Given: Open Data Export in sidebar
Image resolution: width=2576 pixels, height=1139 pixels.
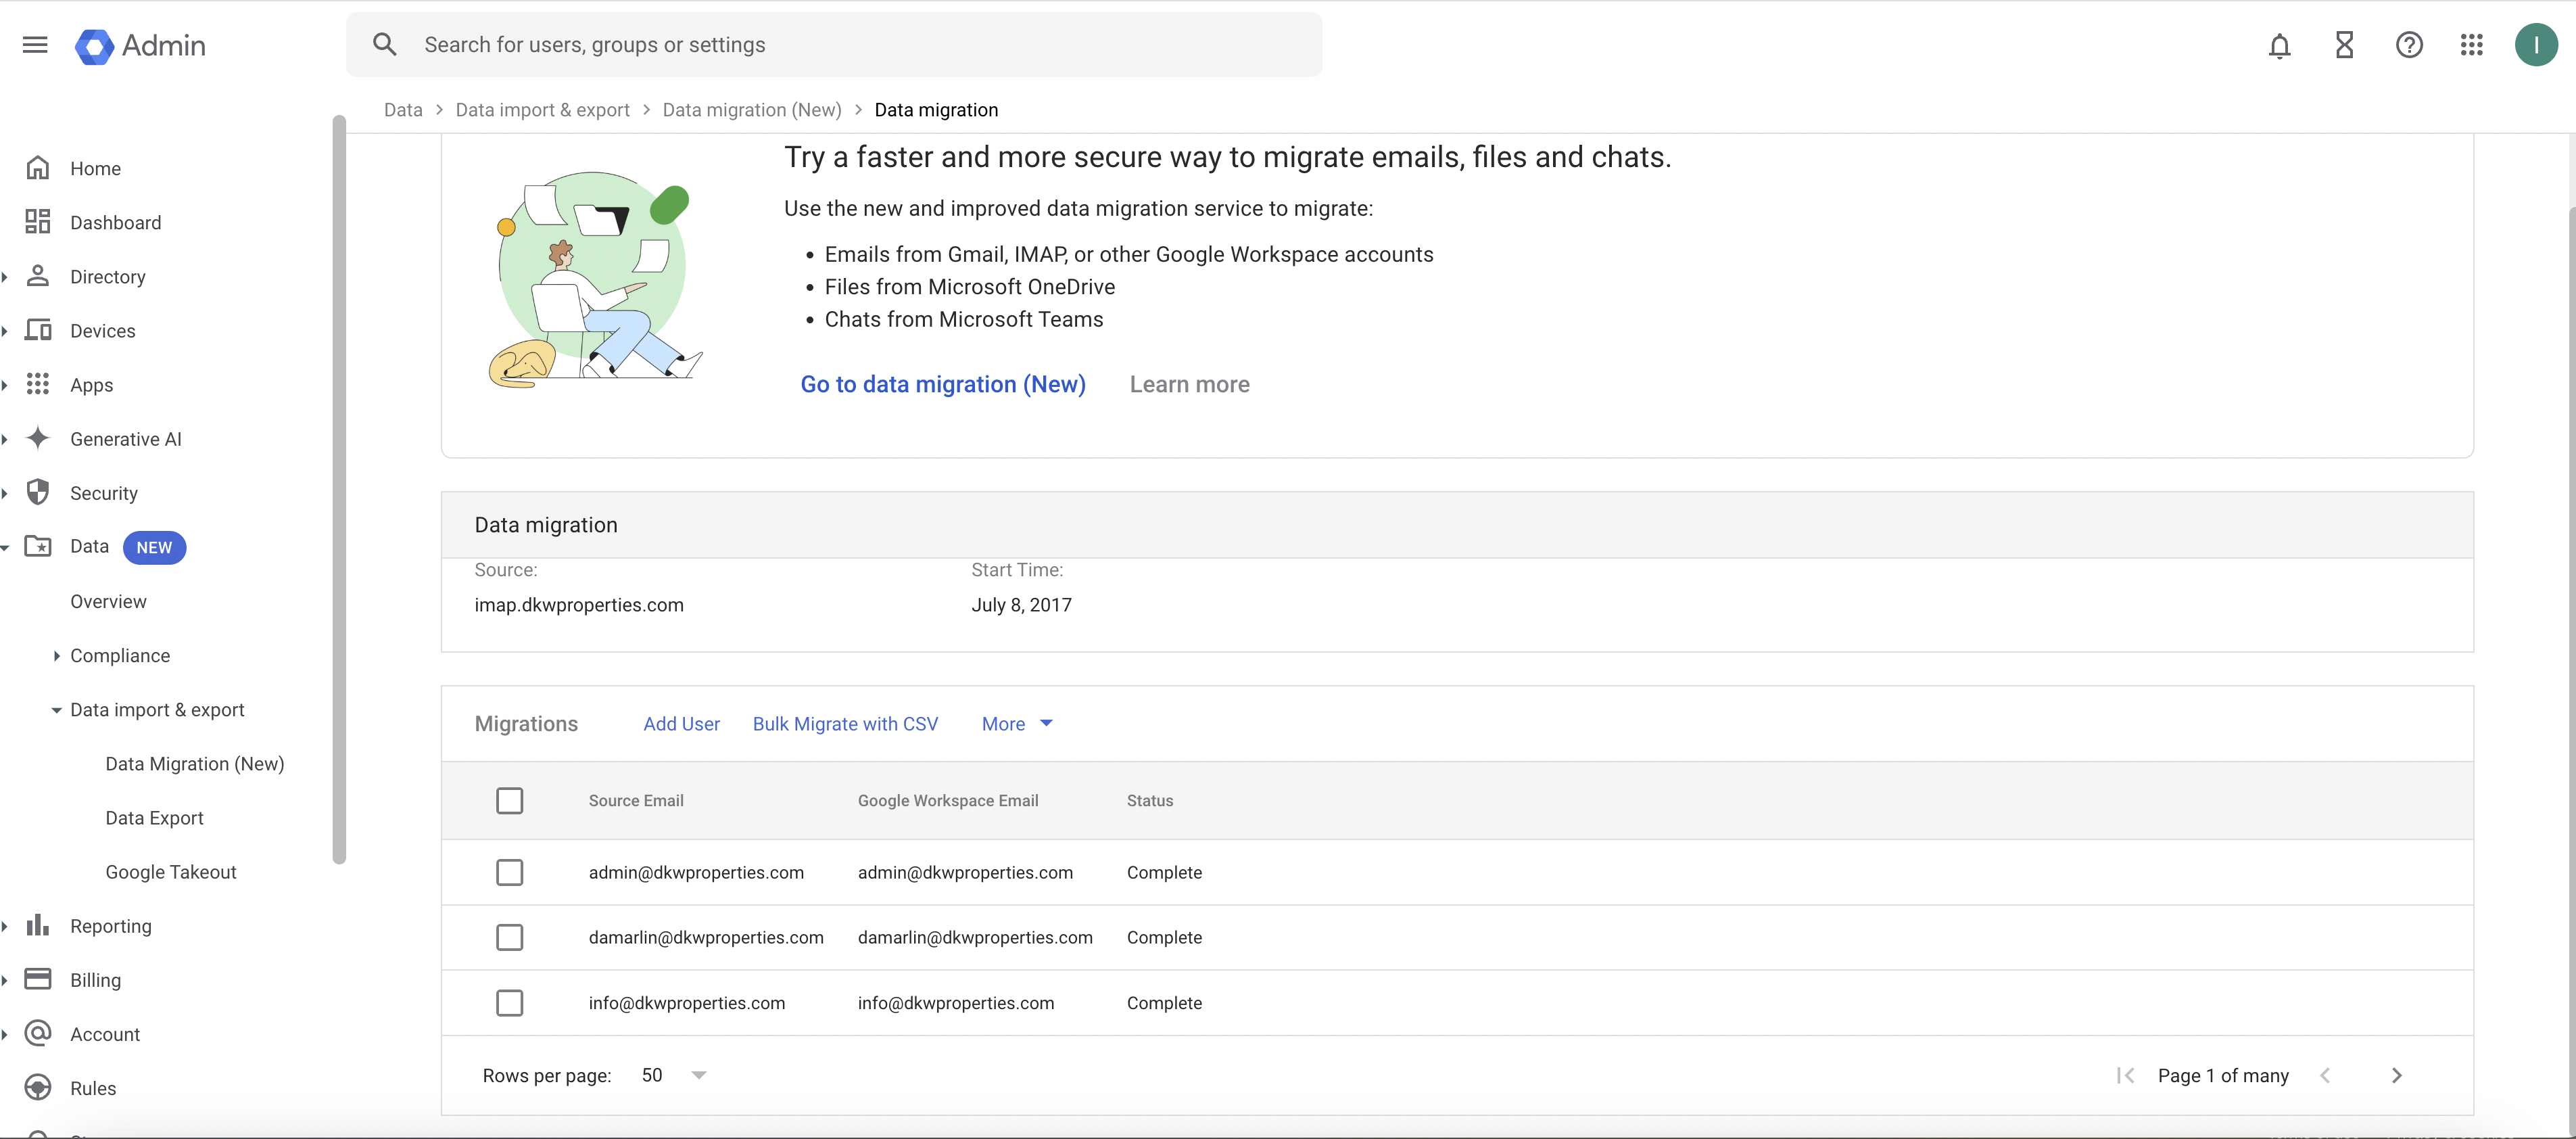Looking at the screenshot, I should [x=154, y=818].
